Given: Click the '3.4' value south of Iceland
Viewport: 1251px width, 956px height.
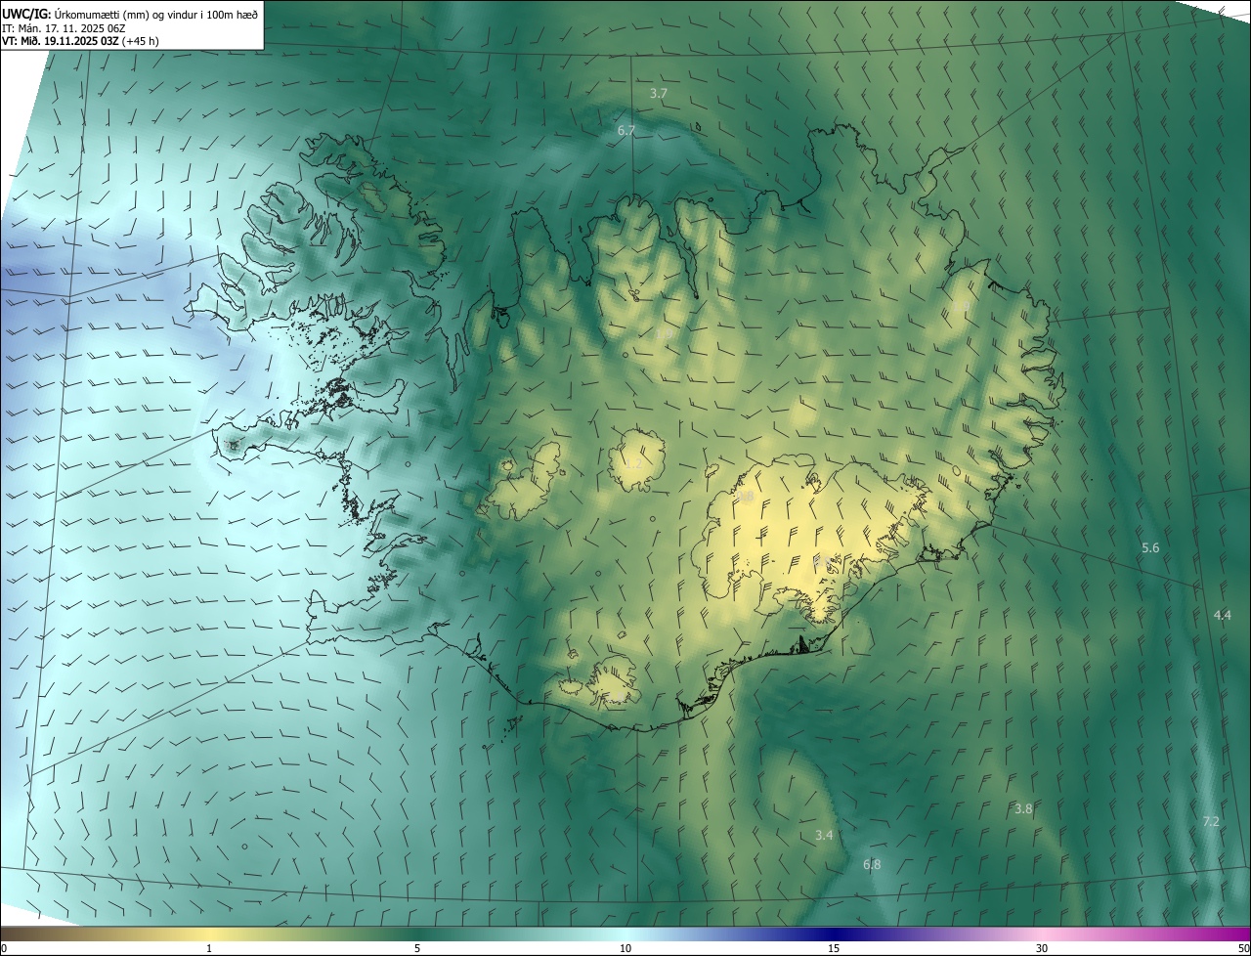Looking at the screenshot, I should tap(824, 835).
